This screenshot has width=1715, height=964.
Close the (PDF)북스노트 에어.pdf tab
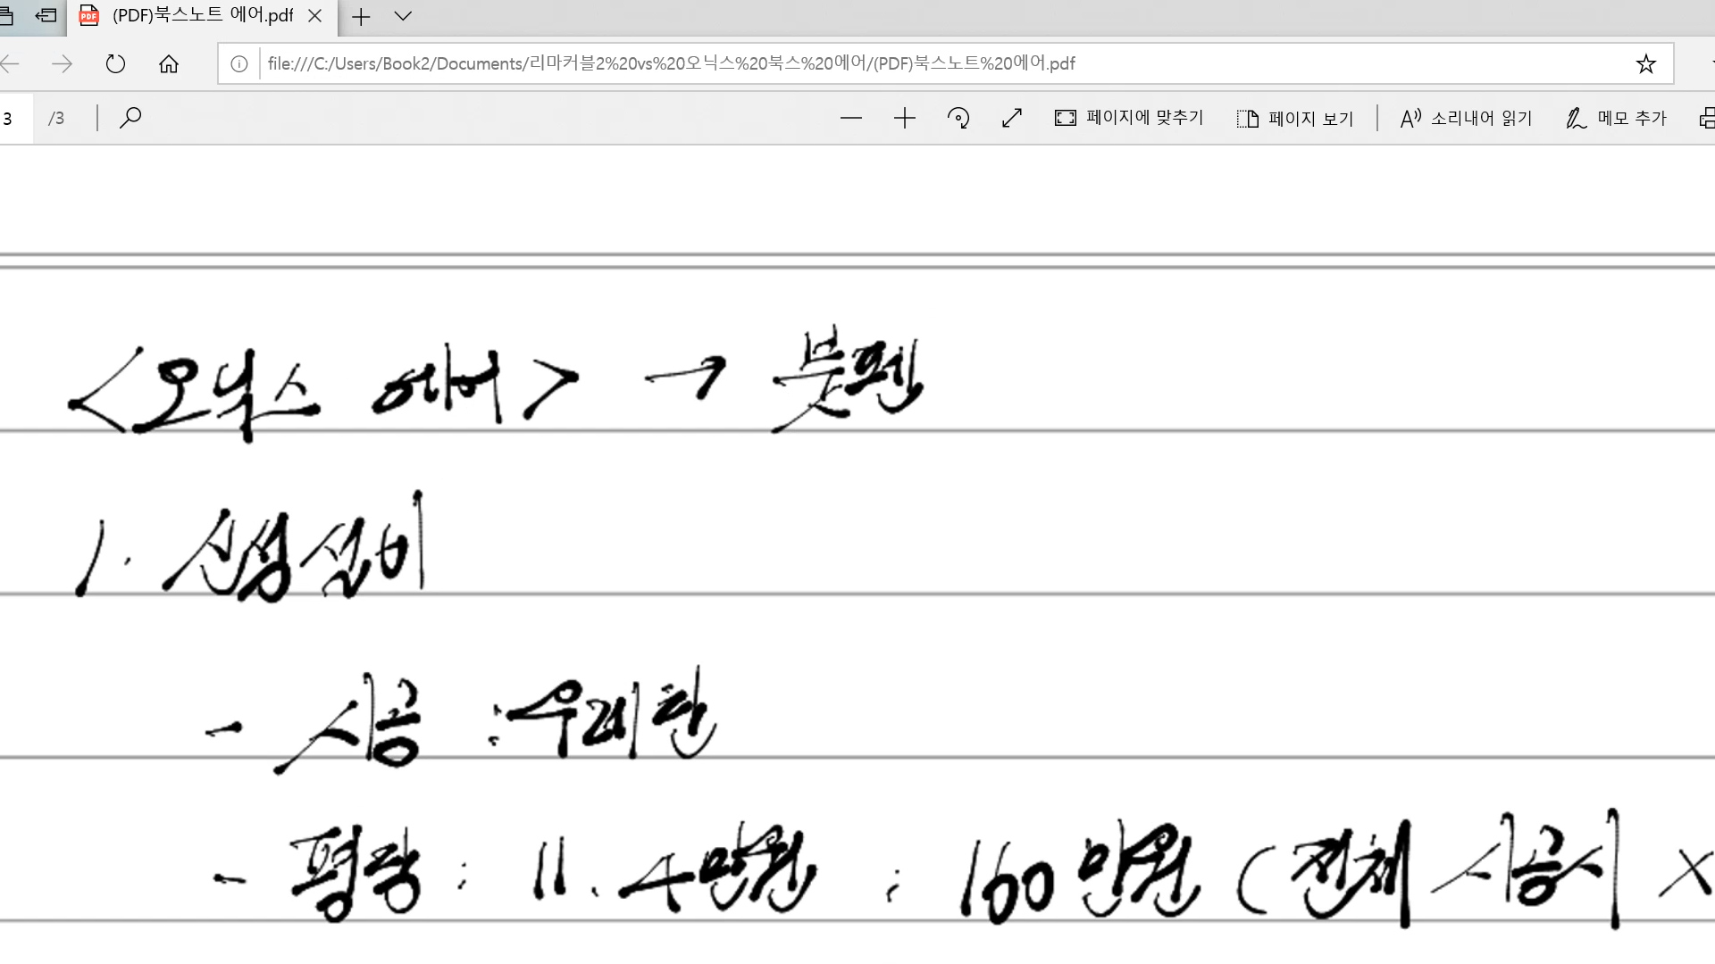pos(314,16)
